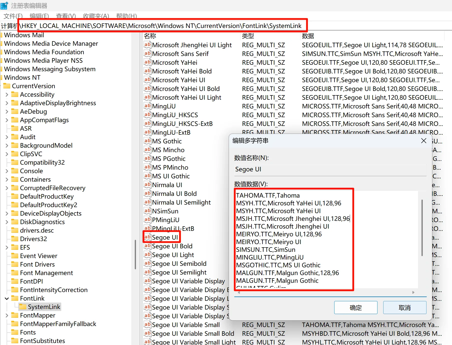
Task: Expand the EFS key
Action: pos(7,248)
